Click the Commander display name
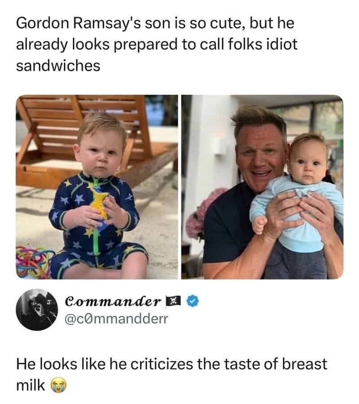 pyautogui.click(x=112, y=301)
